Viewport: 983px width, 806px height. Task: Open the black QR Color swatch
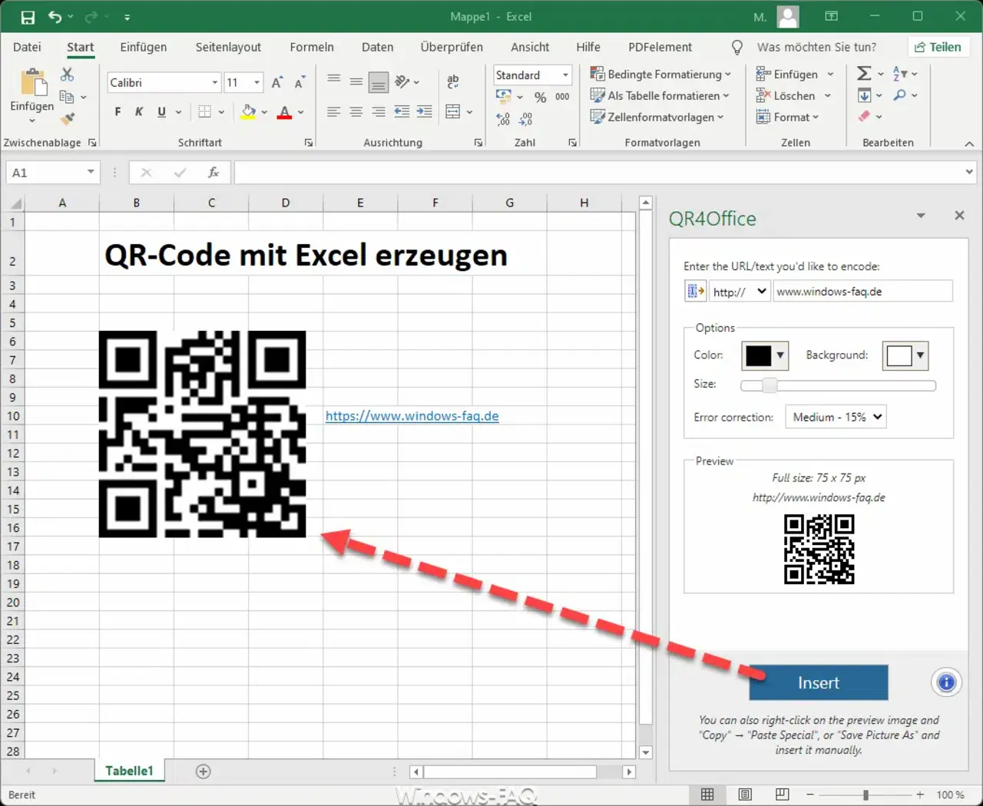(765, 355)
